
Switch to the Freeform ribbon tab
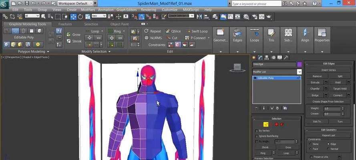tap(65, 24)
